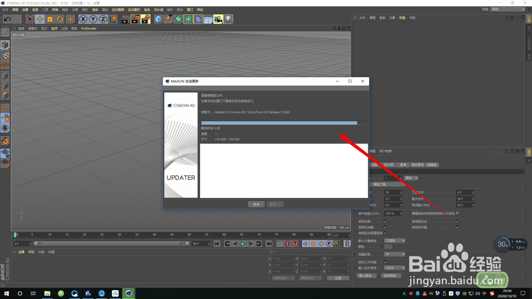Select the Live Selection arrow tool

(30, 19)
